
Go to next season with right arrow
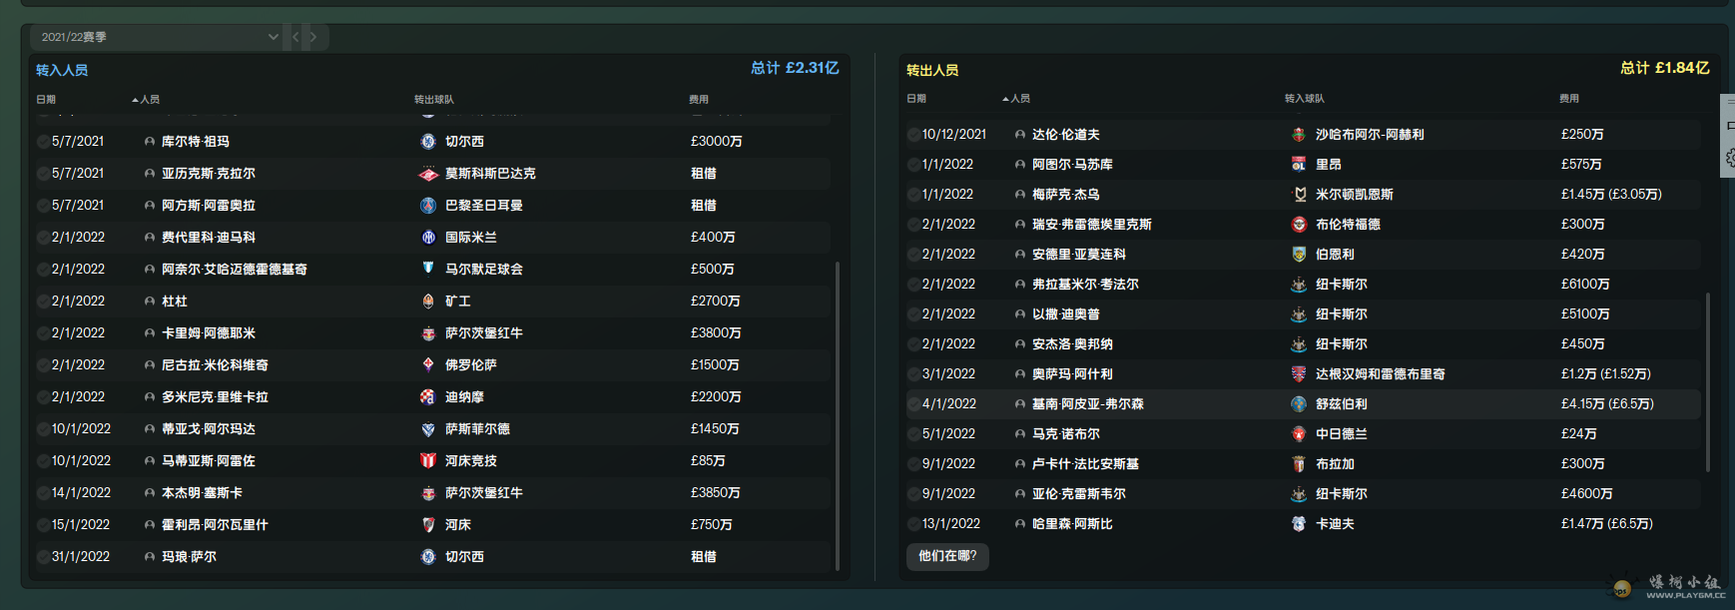(x=313, y=37)
